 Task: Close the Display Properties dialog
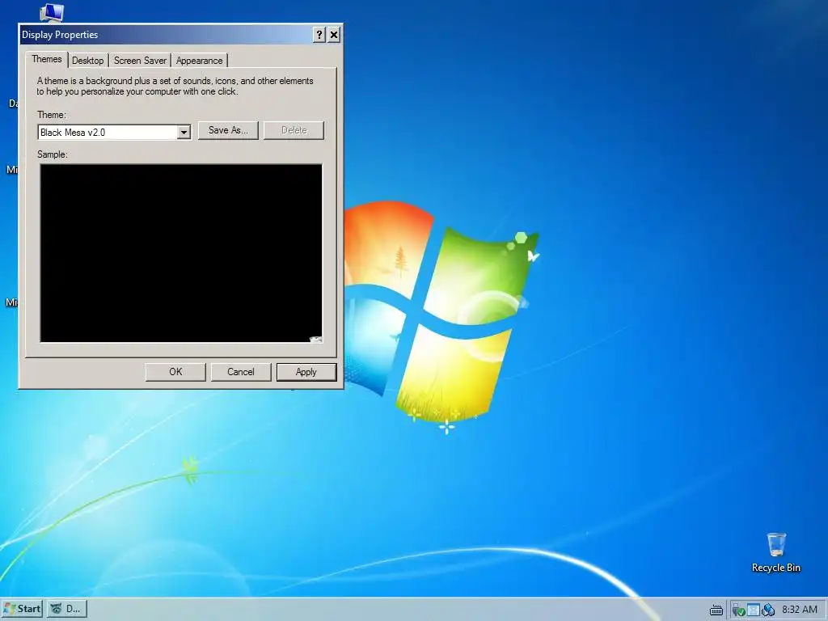pyautogui.click(x=334, y=35)
